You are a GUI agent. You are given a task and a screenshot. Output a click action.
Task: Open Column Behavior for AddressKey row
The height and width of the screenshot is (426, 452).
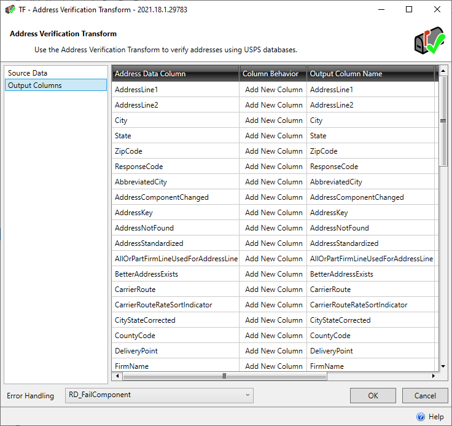[273, 213]
